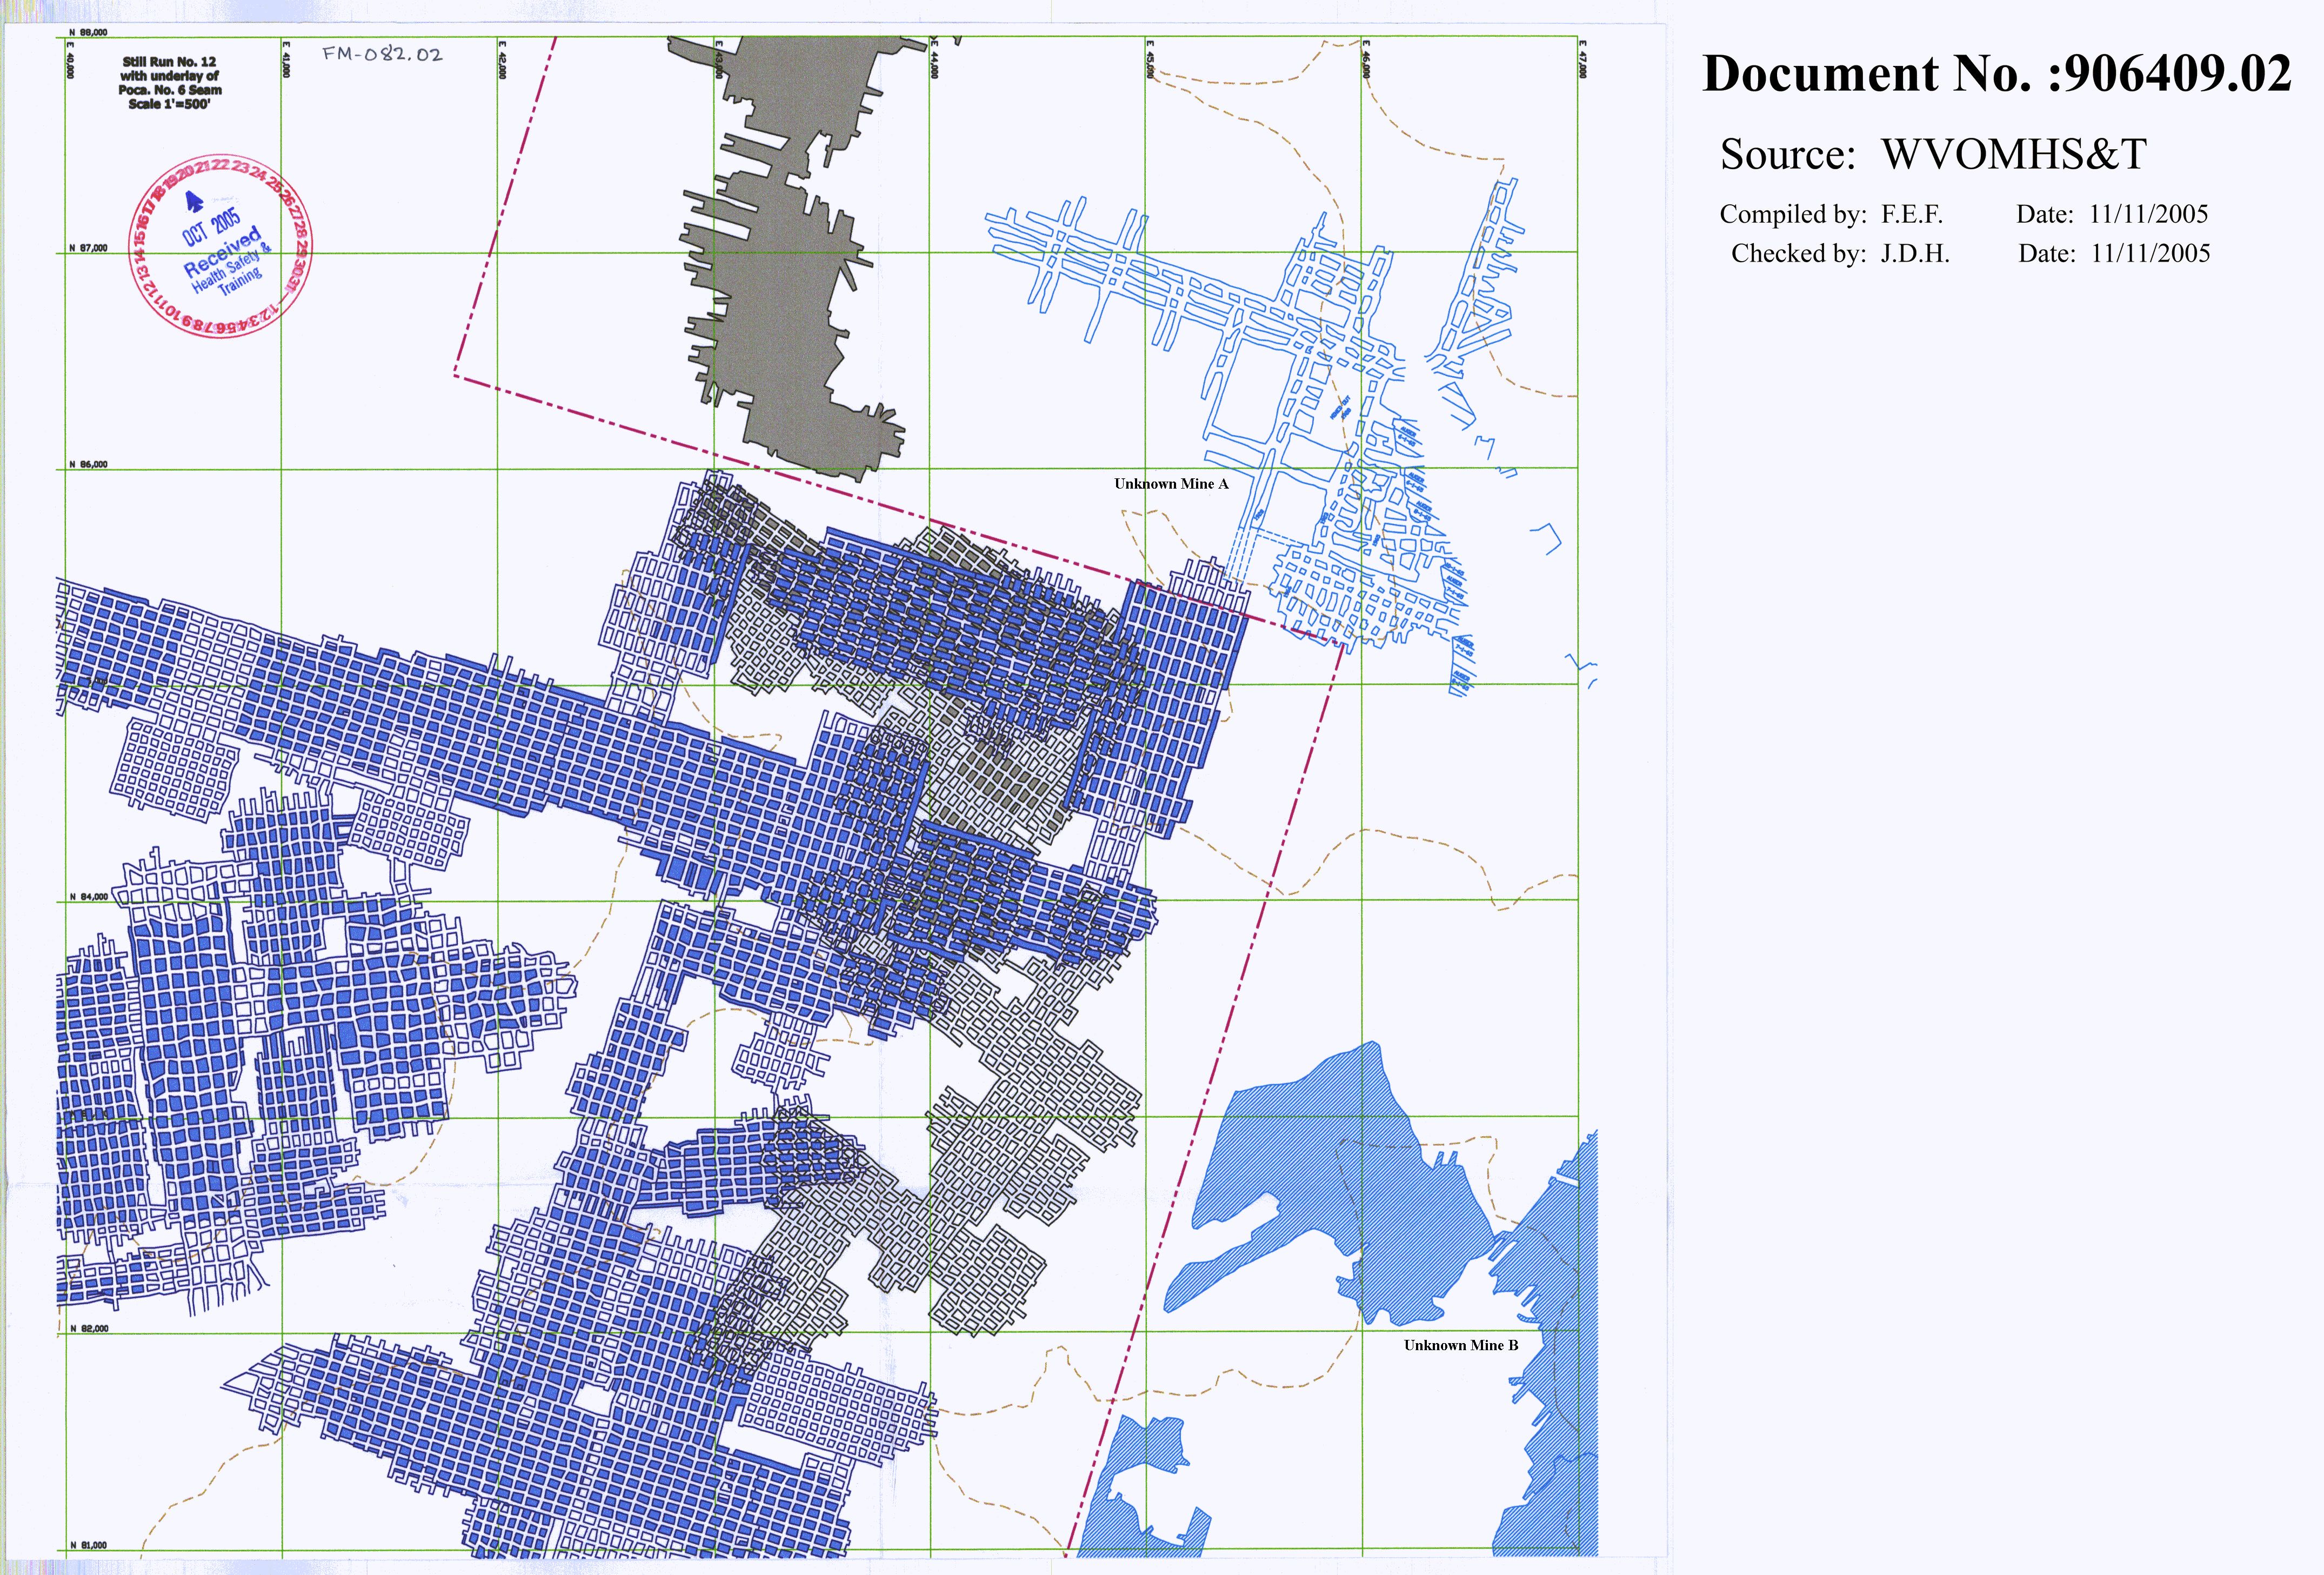The height and width of the screenshot is (1575, 2324).
Task: Click the Unknown Mine A label
Action: click(x=1171, y=484)
